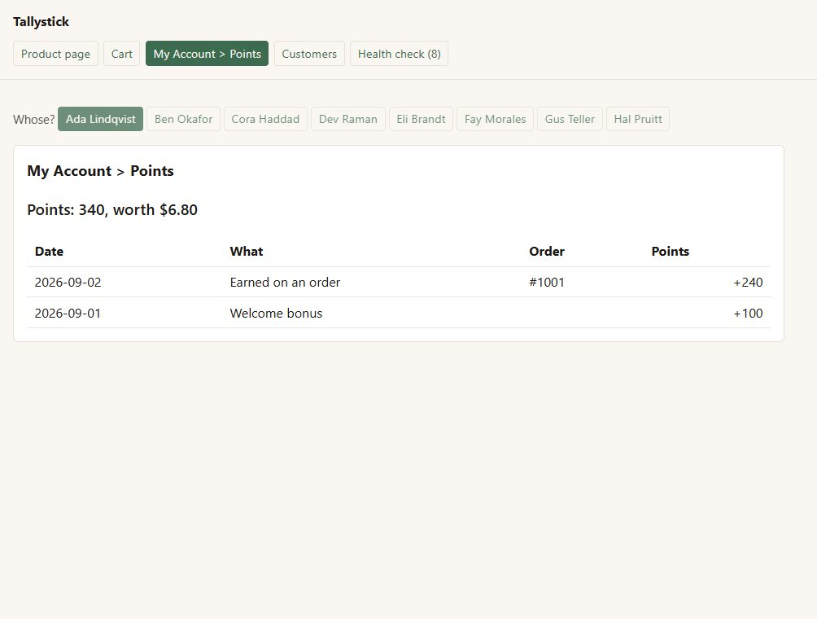View Fay Morales's points
Image resolution: width=817 pixels, height=619 pixels.
click(x=495, y=119)
